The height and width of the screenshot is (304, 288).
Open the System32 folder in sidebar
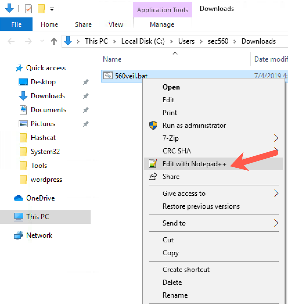(x=45, y=151)
